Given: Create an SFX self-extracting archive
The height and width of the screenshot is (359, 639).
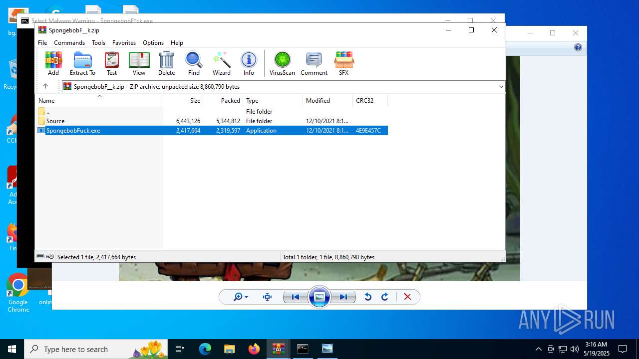Looking at the screenshot, I should pos(343,63).
